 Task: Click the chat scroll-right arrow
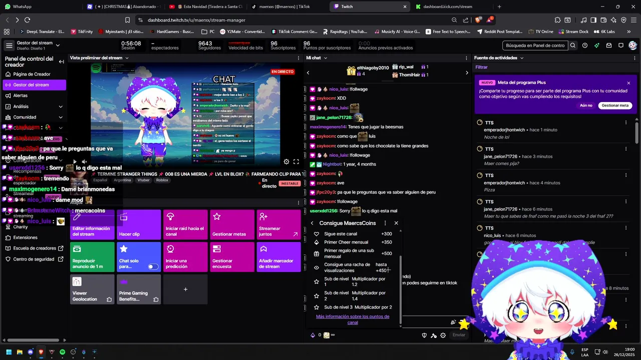click(x=467, y=72)
